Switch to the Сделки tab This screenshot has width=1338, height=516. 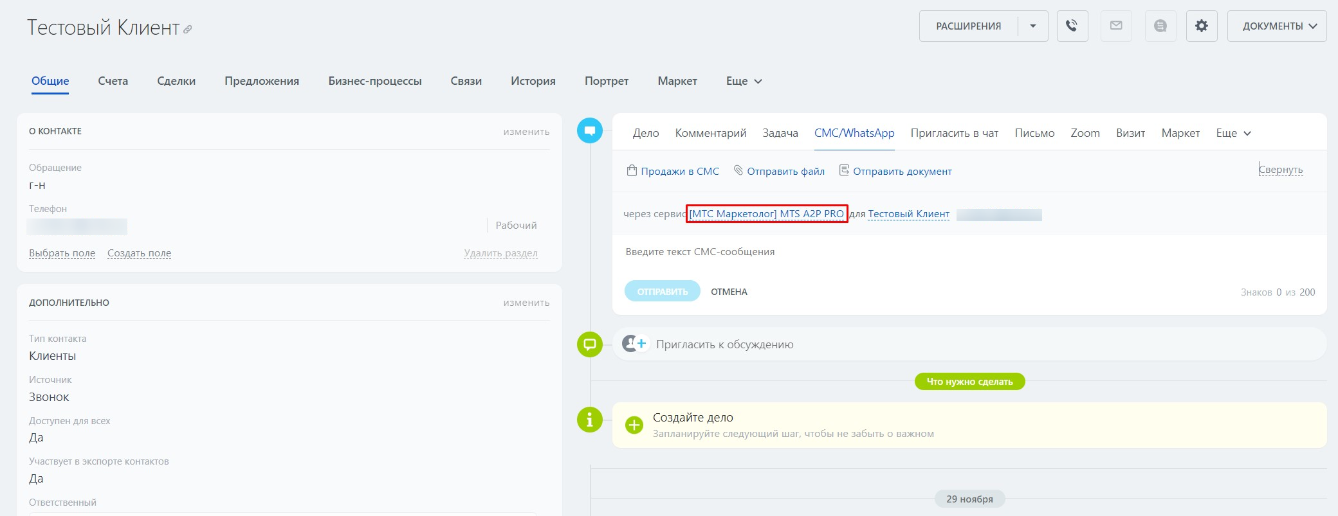(176, 81)
